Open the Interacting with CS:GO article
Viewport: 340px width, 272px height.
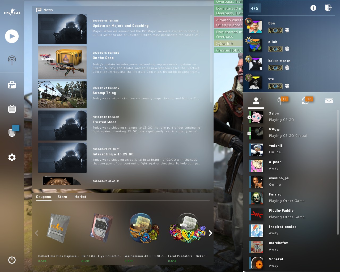pos(113,154)
